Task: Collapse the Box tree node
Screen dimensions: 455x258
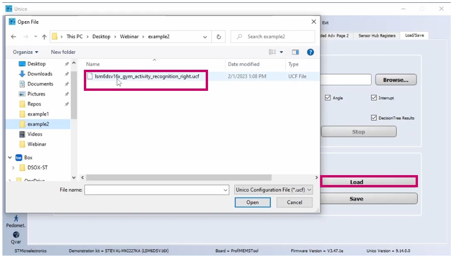Action: pyautogui.click(x=10, y=157)
